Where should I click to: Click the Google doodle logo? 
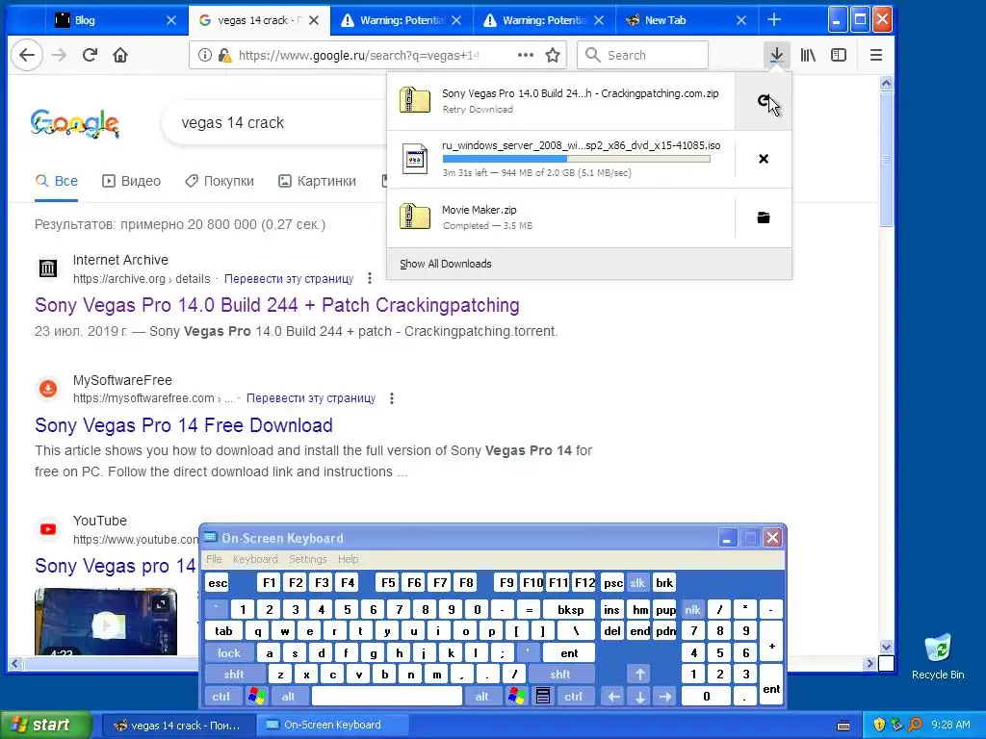coord(74,123)
